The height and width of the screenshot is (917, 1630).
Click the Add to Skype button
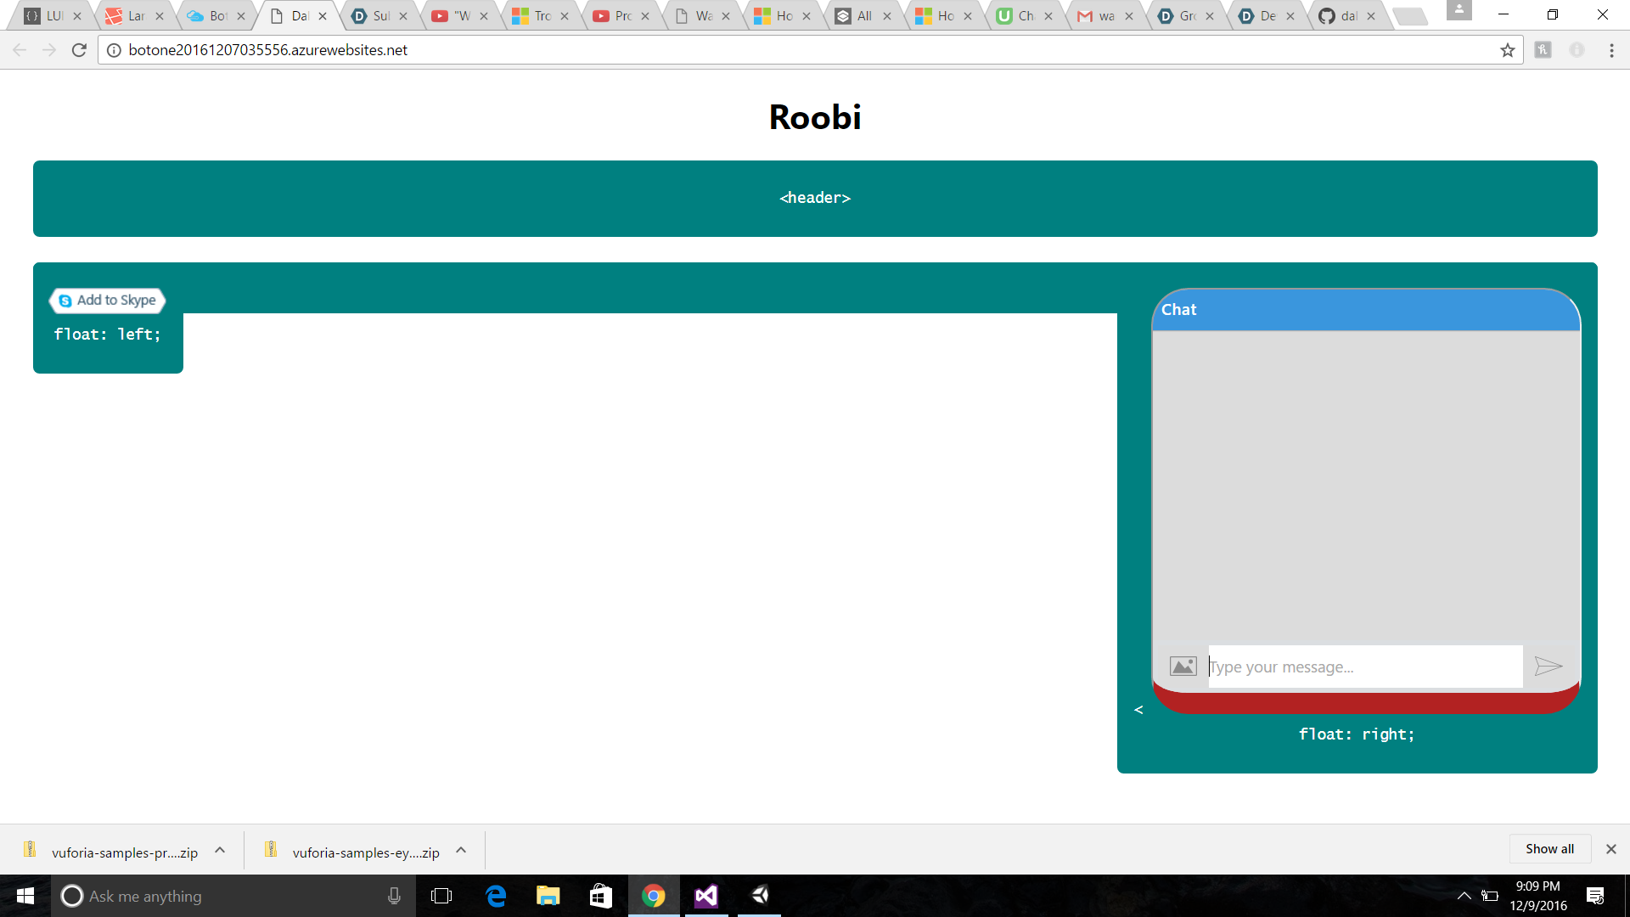tap(108, 301)
